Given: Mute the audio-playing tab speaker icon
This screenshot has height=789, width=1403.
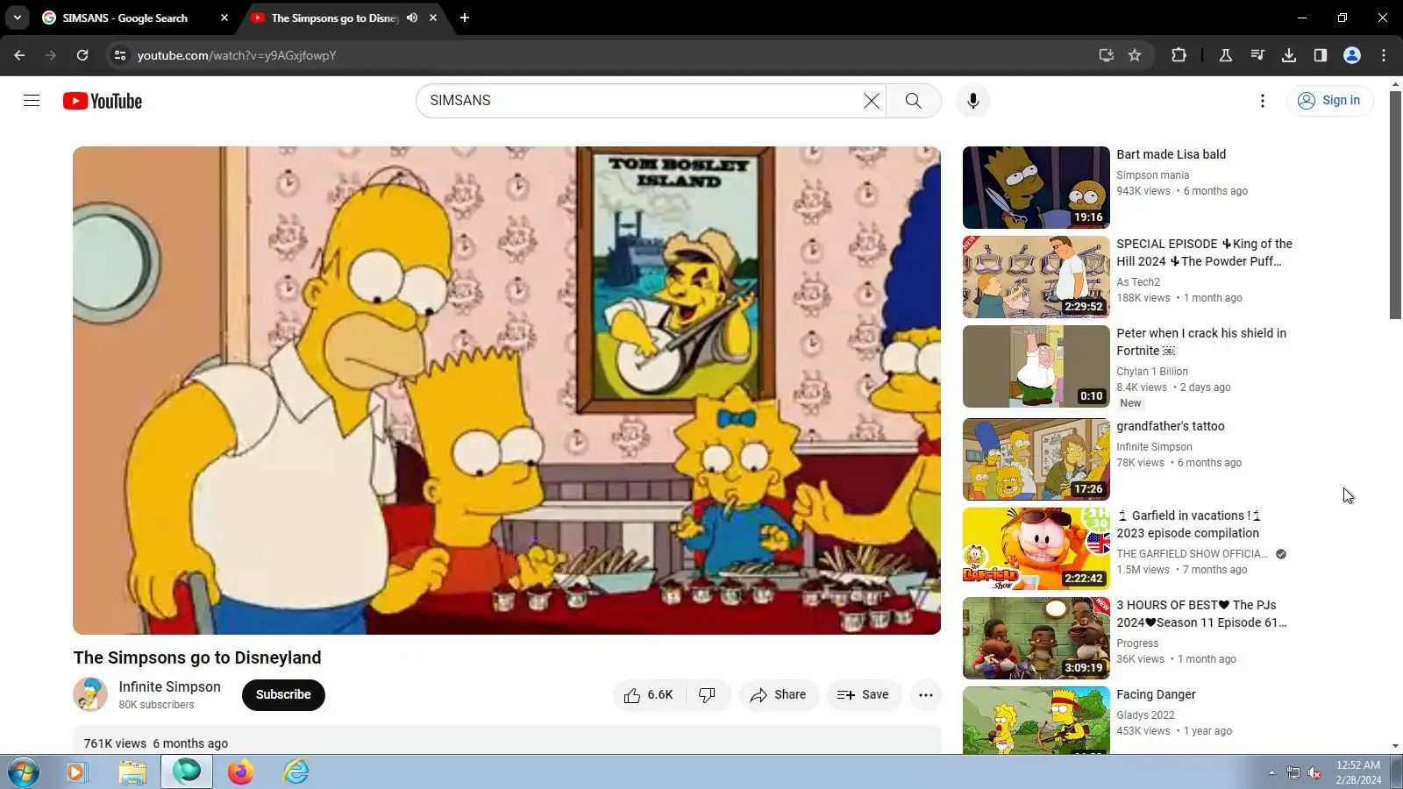Looking at the screenshot, I should point(412,18).
